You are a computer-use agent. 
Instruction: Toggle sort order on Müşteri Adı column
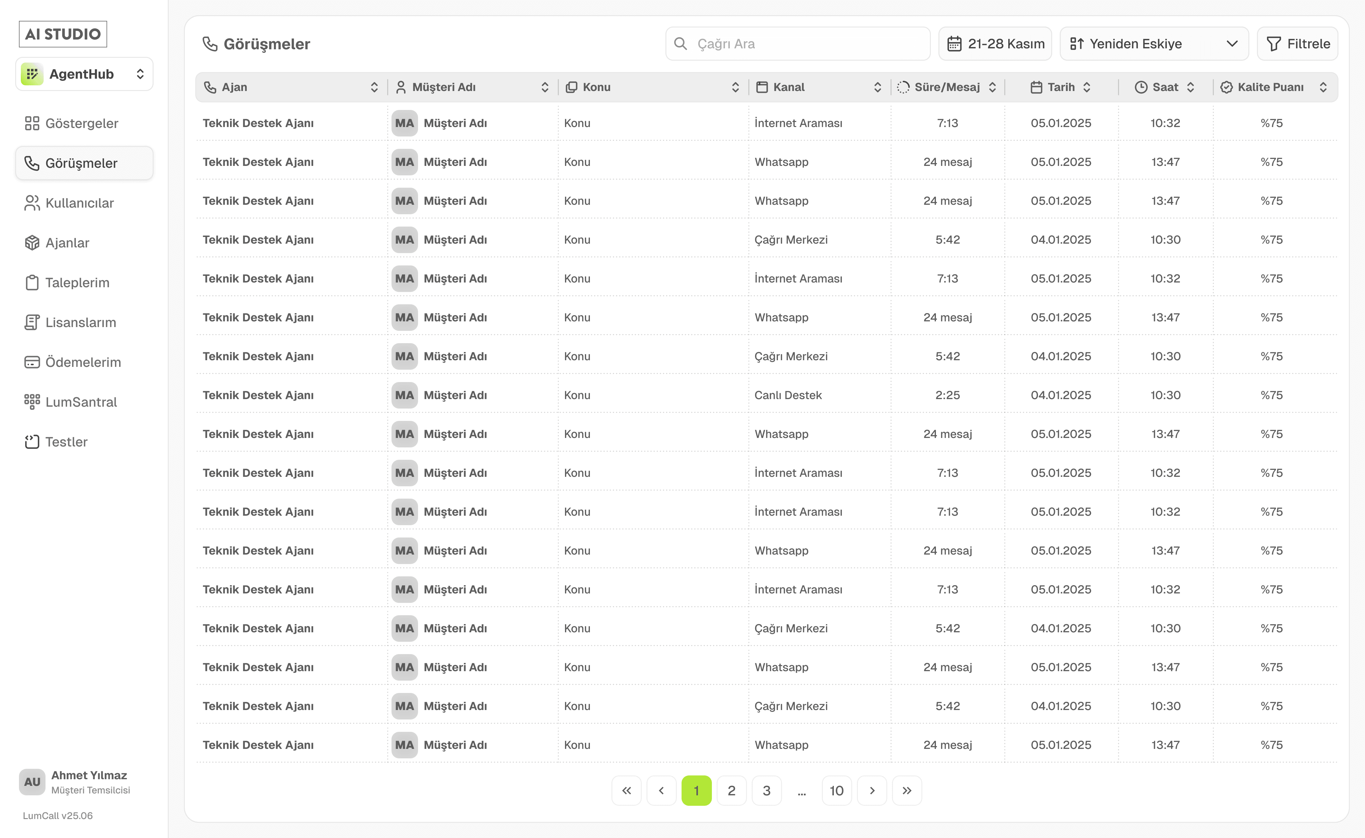(x=545, y=87)
